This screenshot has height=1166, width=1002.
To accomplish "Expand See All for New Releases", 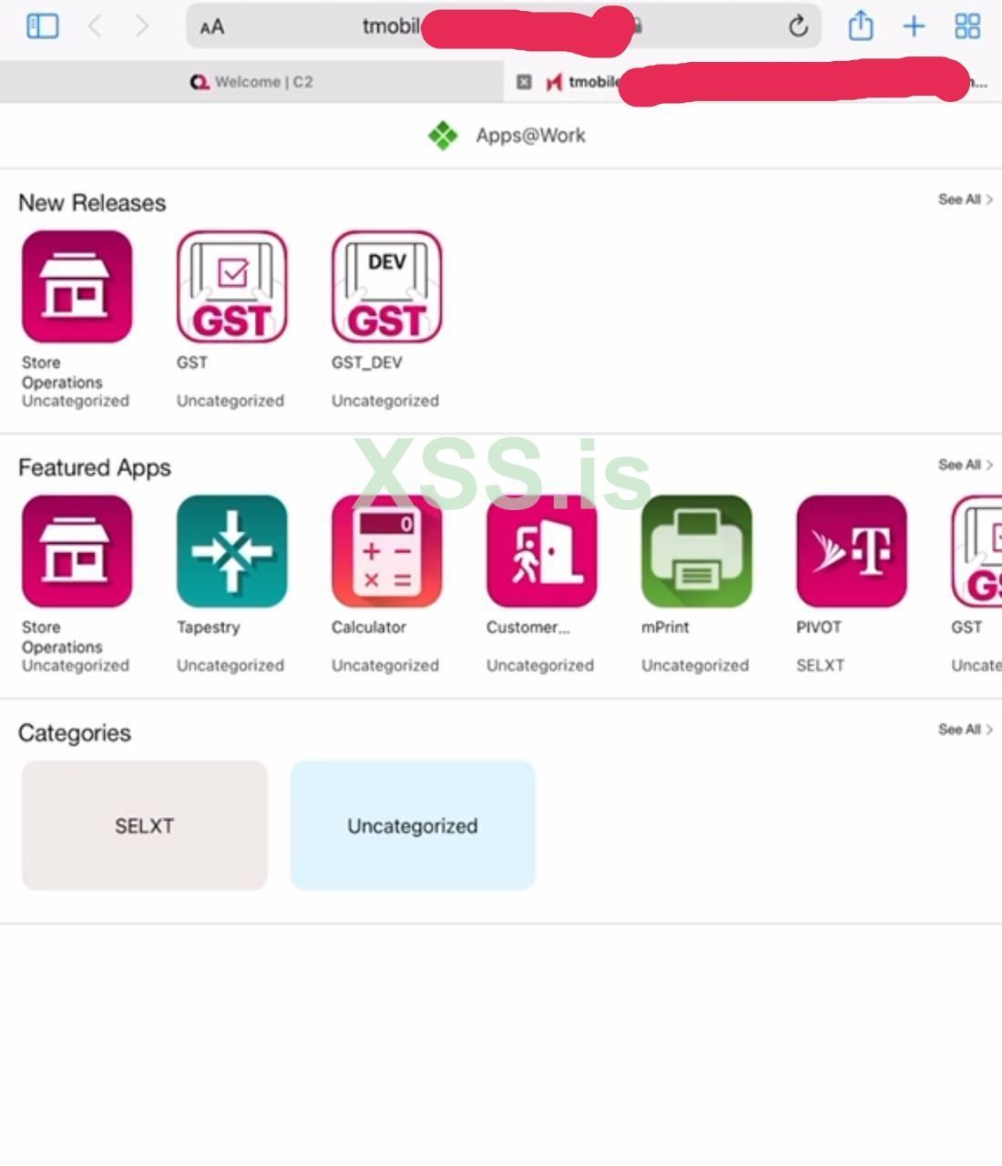I will click(965, 199).
